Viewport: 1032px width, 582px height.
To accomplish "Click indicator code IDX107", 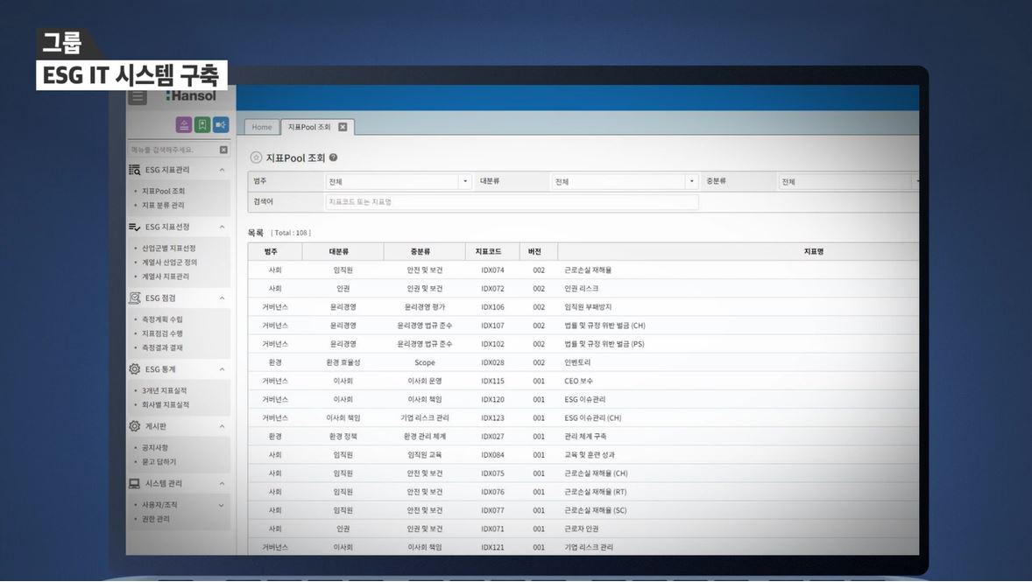I will (492, 326).
